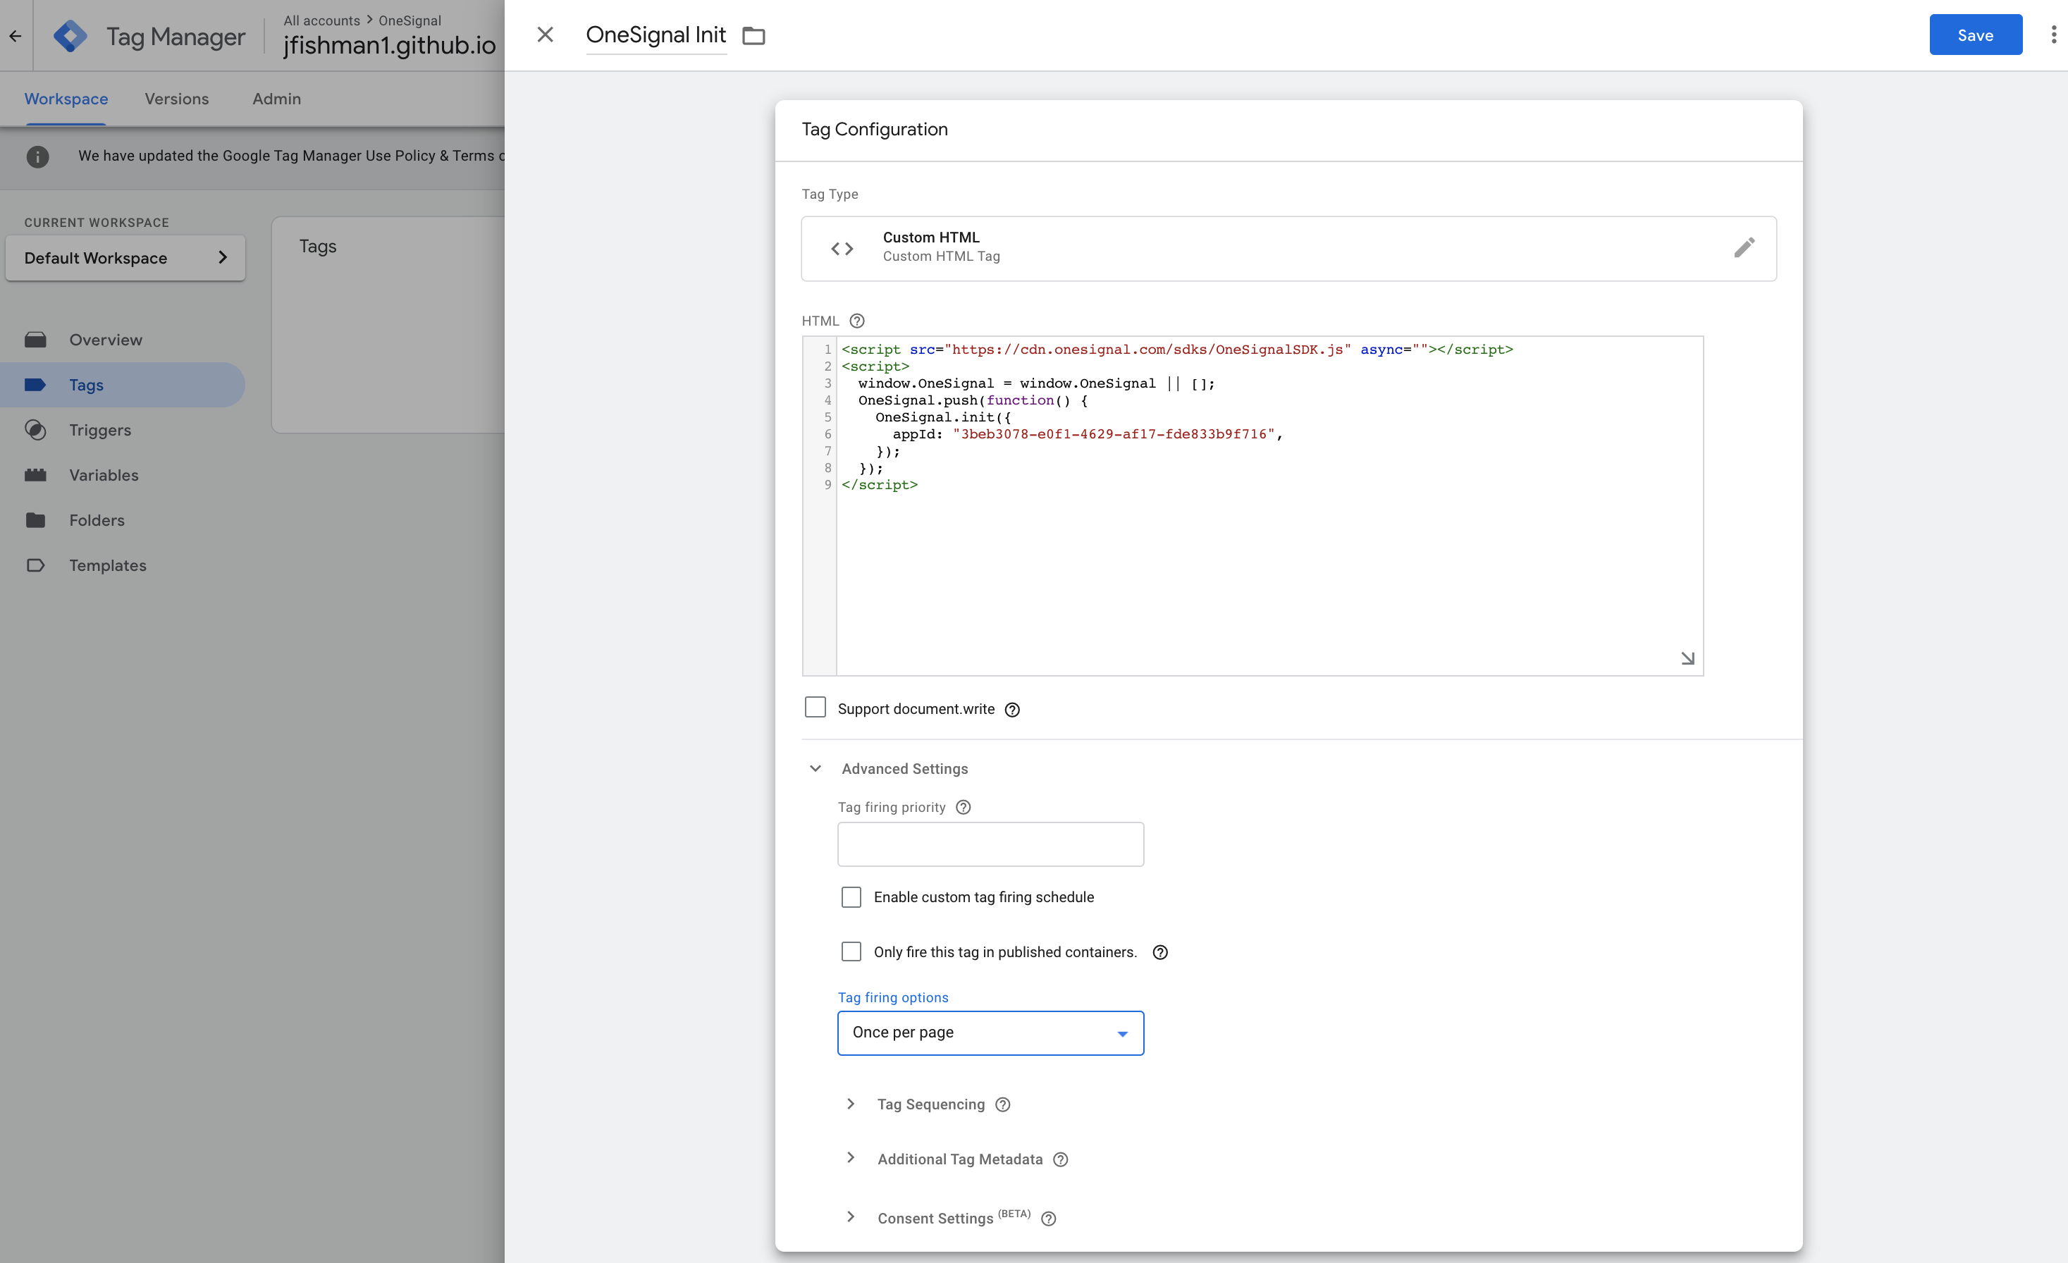Open HTML field help icon
The height and width of the screenshot is (1263, 2068).
click(856, 321)
